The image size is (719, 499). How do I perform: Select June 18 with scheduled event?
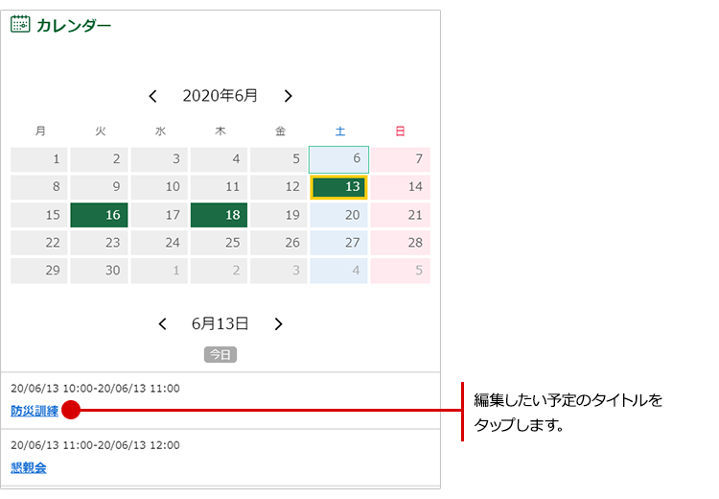click(220, 215)
